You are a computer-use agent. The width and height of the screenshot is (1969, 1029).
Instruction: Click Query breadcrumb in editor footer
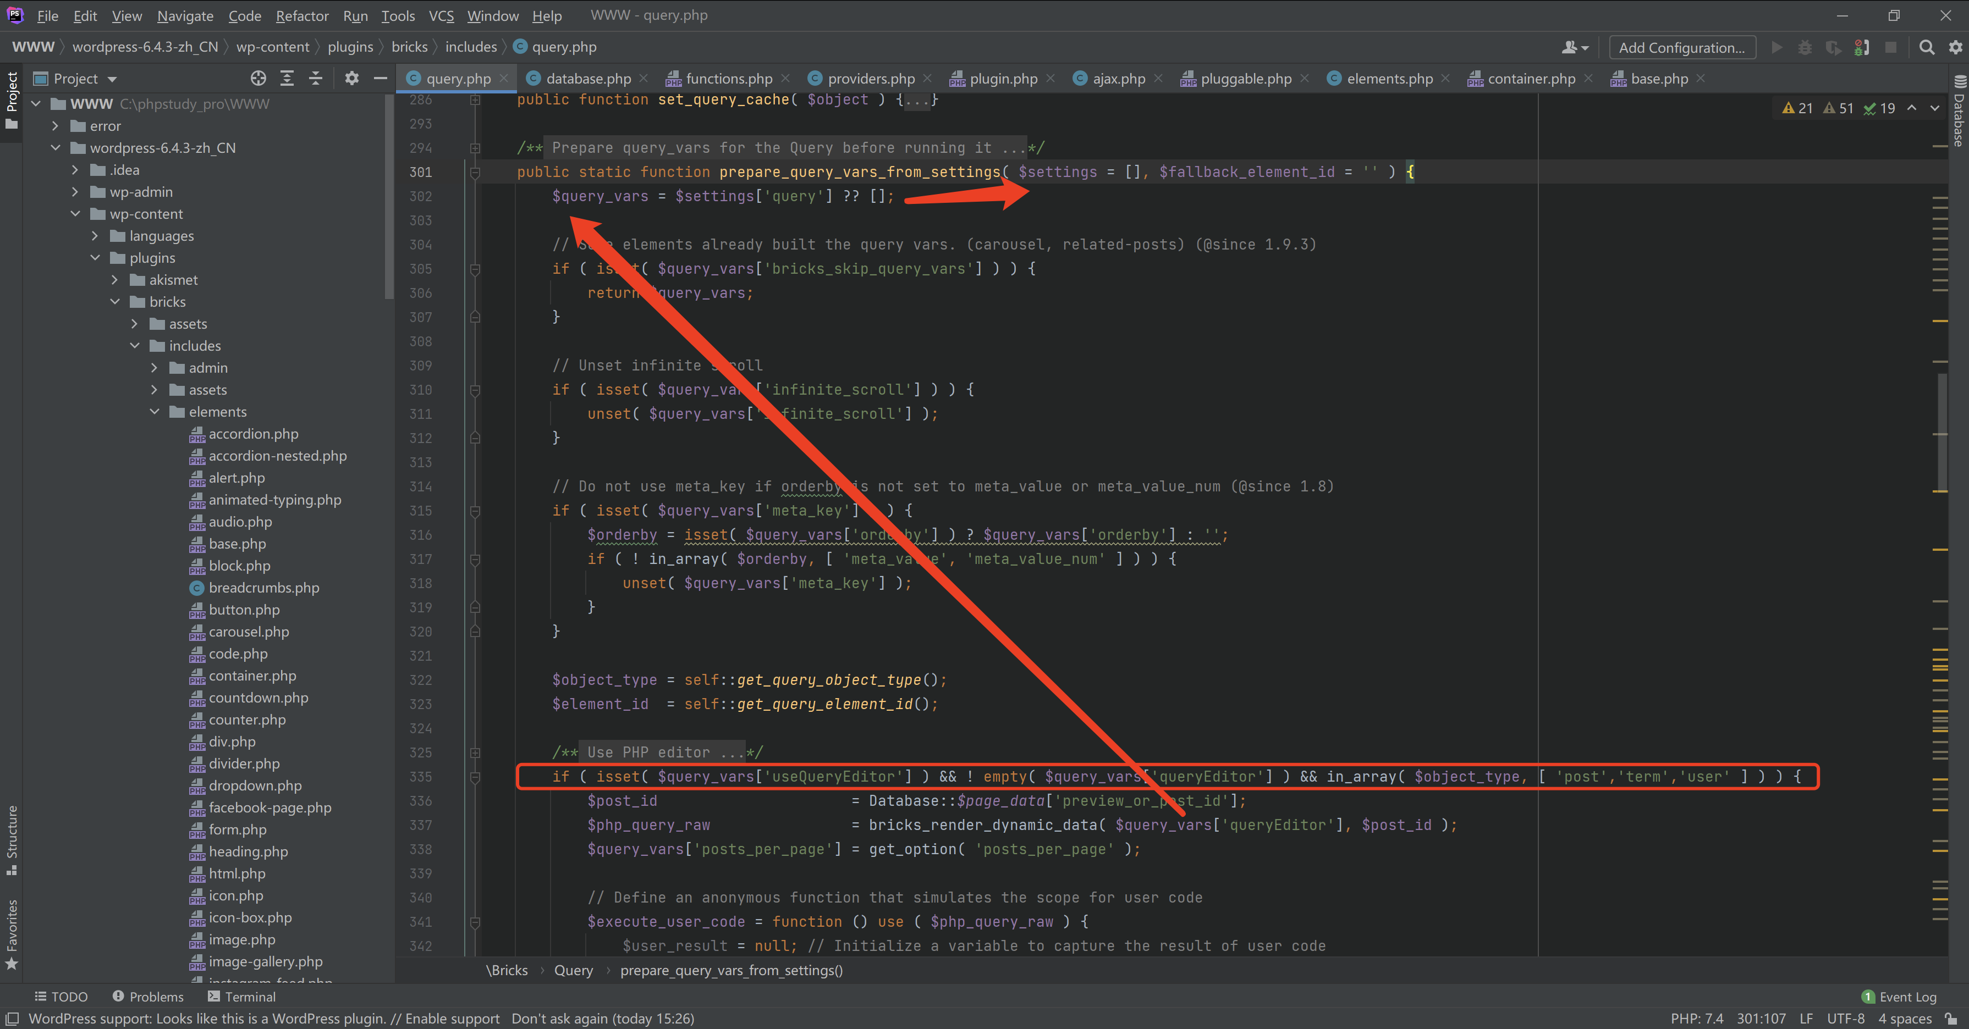(573, 970)
